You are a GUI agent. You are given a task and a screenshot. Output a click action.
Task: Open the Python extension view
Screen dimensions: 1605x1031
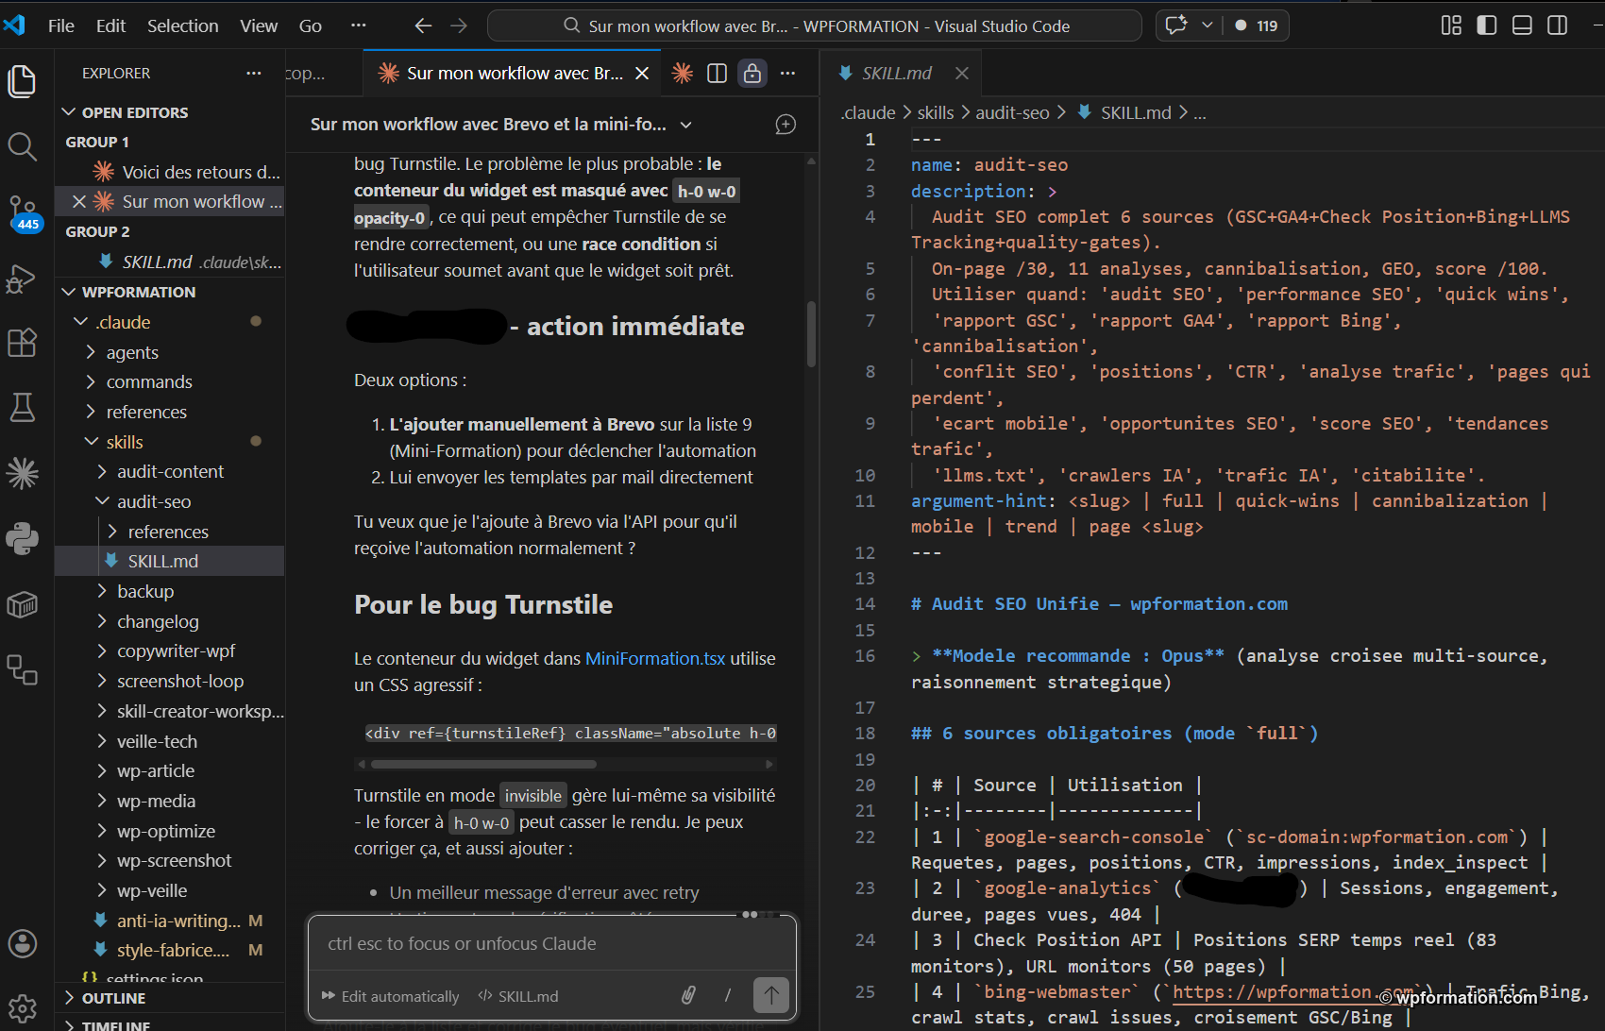(23, 538)
